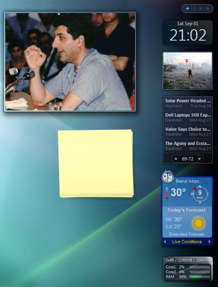Click Beirut Airport location name

(189, 181)
